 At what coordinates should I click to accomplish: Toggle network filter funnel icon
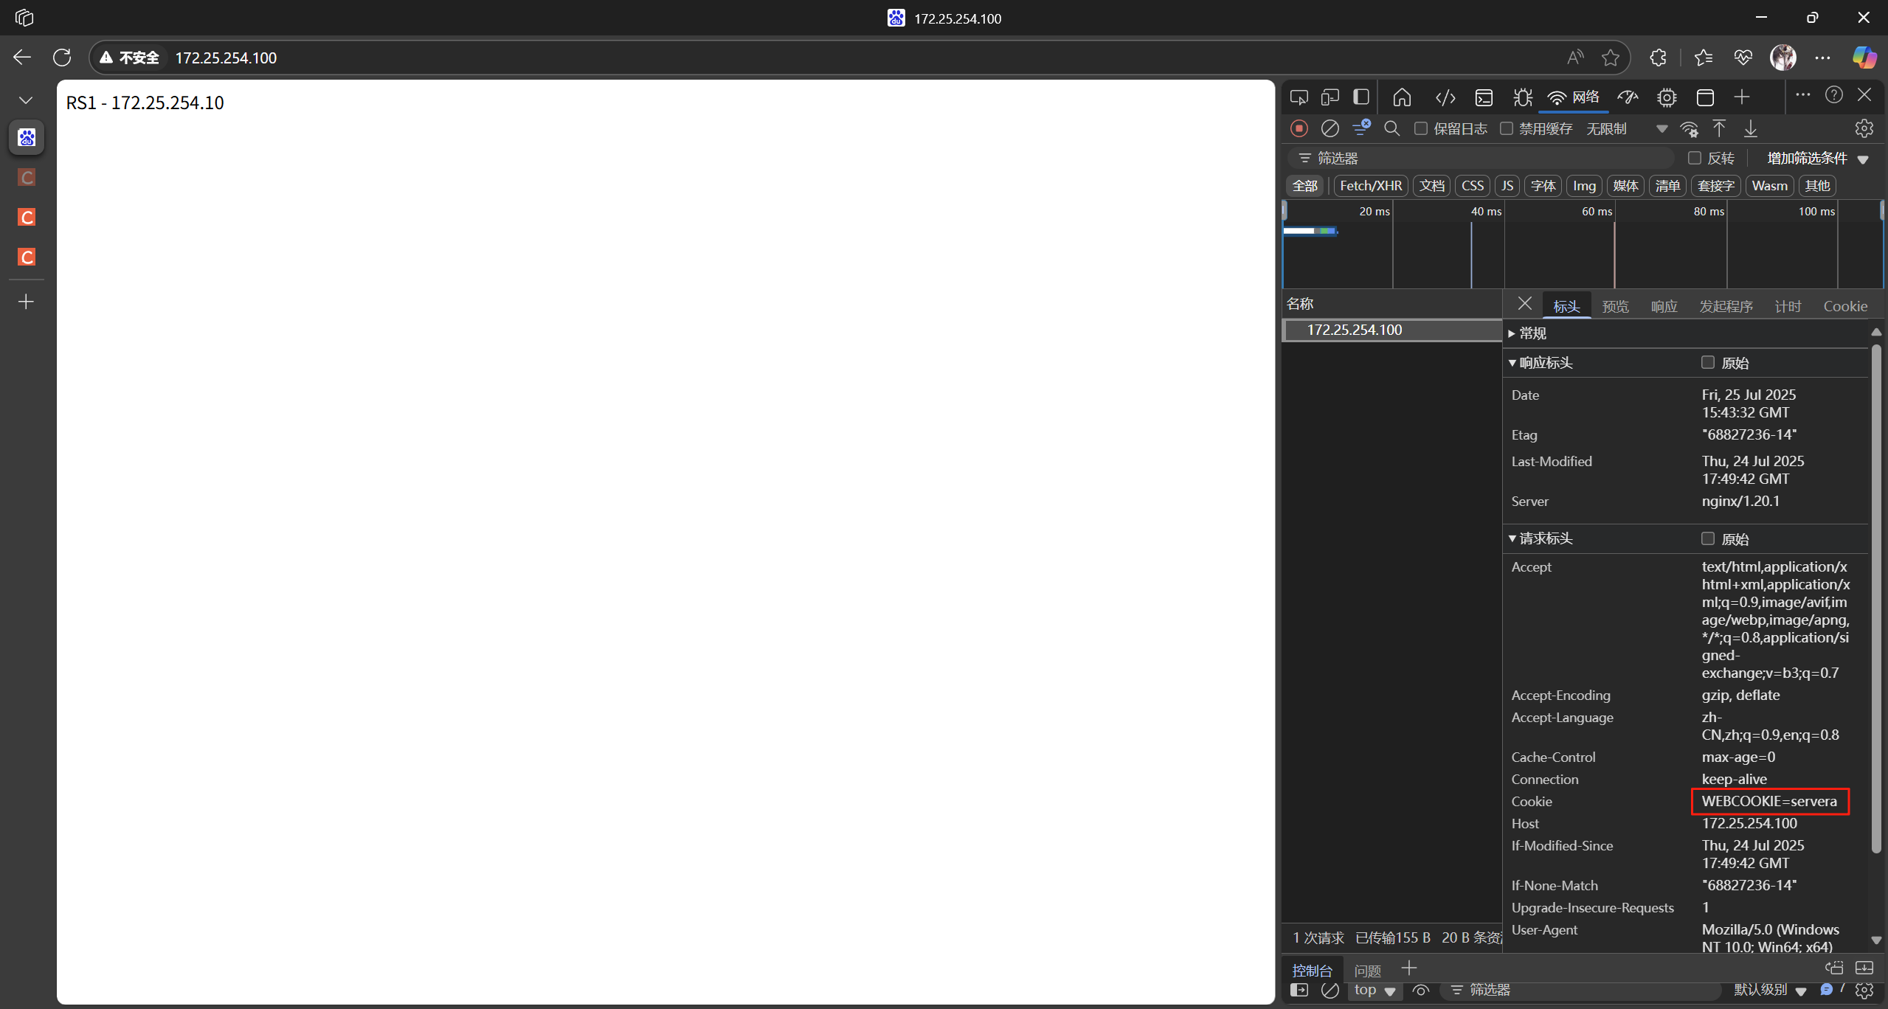tap(1361, 128)
